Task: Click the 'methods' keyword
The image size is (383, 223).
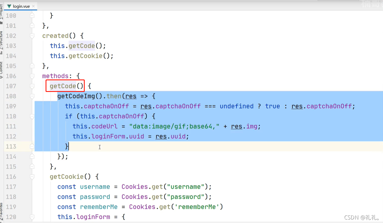Action: coord(55,76)
